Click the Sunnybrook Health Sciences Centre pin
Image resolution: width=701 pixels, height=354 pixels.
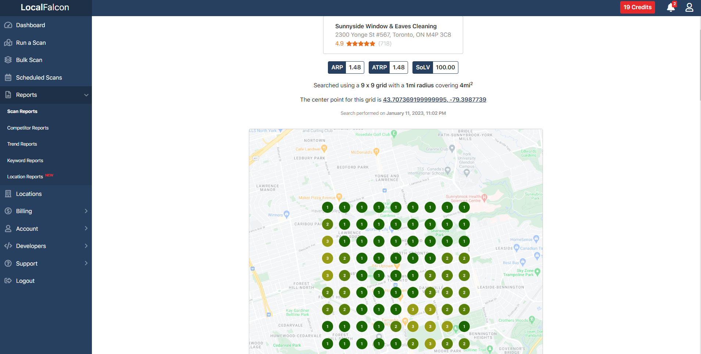(x=484, y=198)
